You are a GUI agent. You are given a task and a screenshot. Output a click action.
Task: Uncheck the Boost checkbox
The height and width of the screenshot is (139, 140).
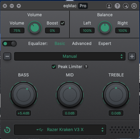point(63,23)
